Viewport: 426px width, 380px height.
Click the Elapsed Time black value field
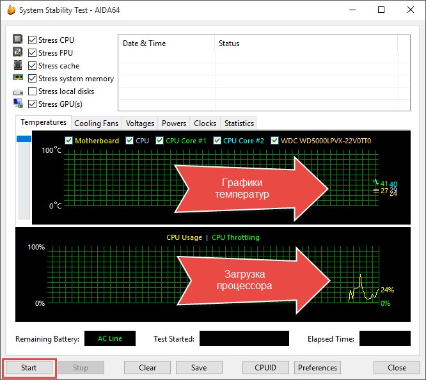click(x=385, y=338)
